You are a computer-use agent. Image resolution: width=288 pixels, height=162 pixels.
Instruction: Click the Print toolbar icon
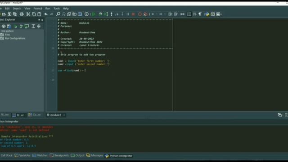[x=22, y=14]
